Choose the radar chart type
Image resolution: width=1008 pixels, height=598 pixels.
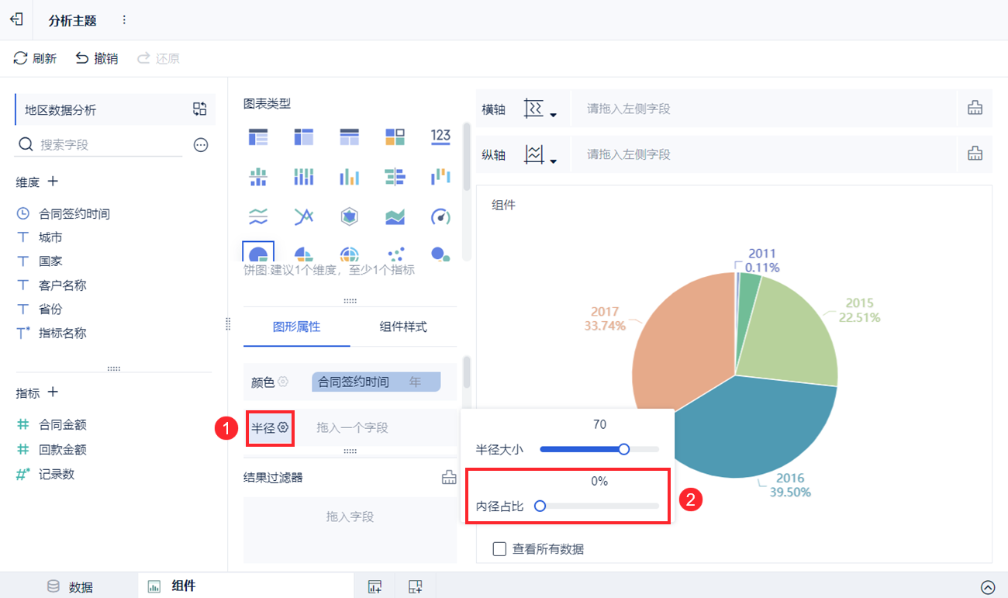[350, 216]
